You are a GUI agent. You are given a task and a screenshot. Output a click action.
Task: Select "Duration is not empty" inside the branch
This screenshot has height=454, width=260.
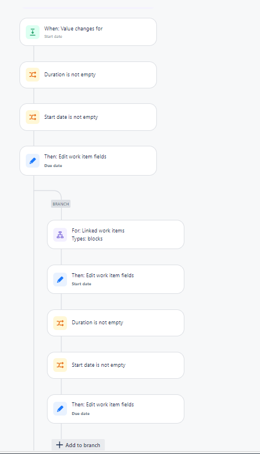pyautogui.click(x=116, y=323)
